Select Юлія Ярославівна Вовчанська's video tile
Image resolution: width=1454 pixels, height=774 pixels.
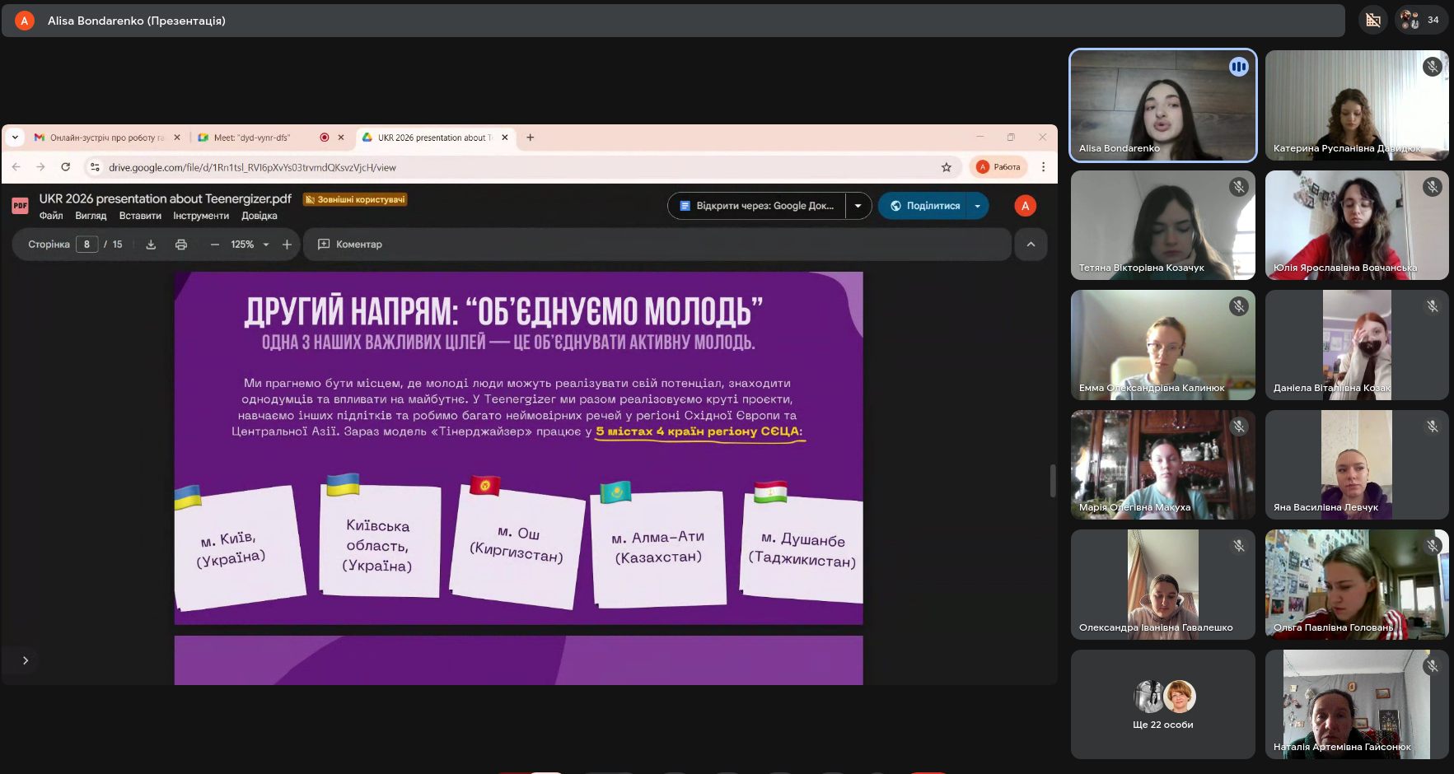click(x=1357, y=225)
